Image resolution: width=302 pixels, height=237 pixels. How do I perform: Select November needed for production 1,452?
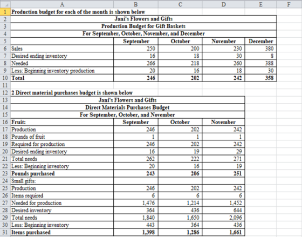(223, 203)
